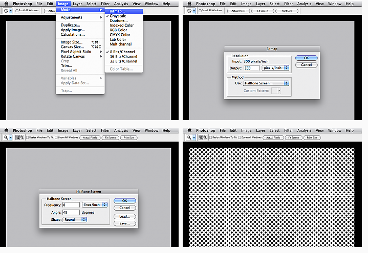Open Hand tool preset dropdown in Bitmap dialog window
Viewport: 368px width, 253px height.
(x=194, y=11)
